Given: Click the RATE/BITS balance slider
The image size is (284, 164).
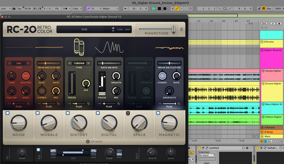Looking at the screenshot, I should click(109, 63).
